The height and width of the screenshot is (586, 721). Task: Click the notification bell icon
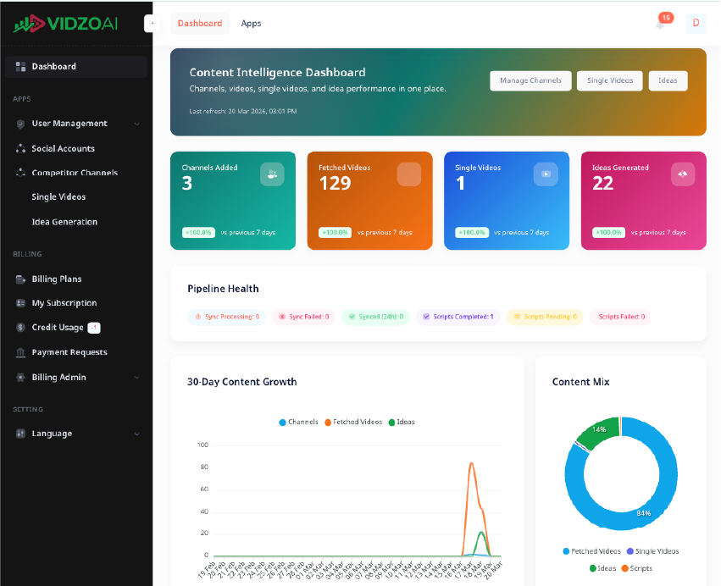[x=661, y=24]
